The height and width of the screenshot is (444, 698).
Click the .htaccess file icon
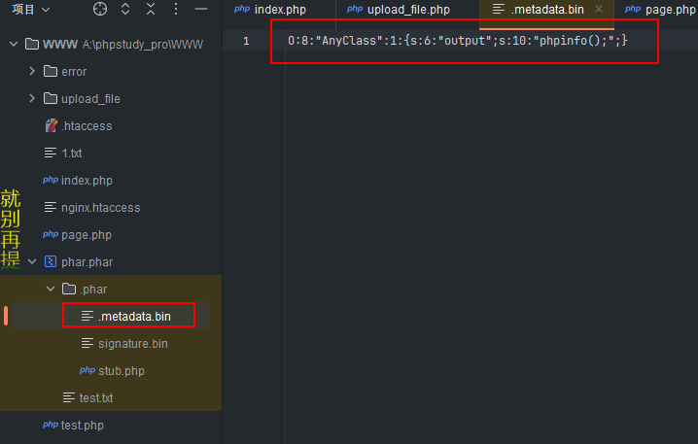52,126
